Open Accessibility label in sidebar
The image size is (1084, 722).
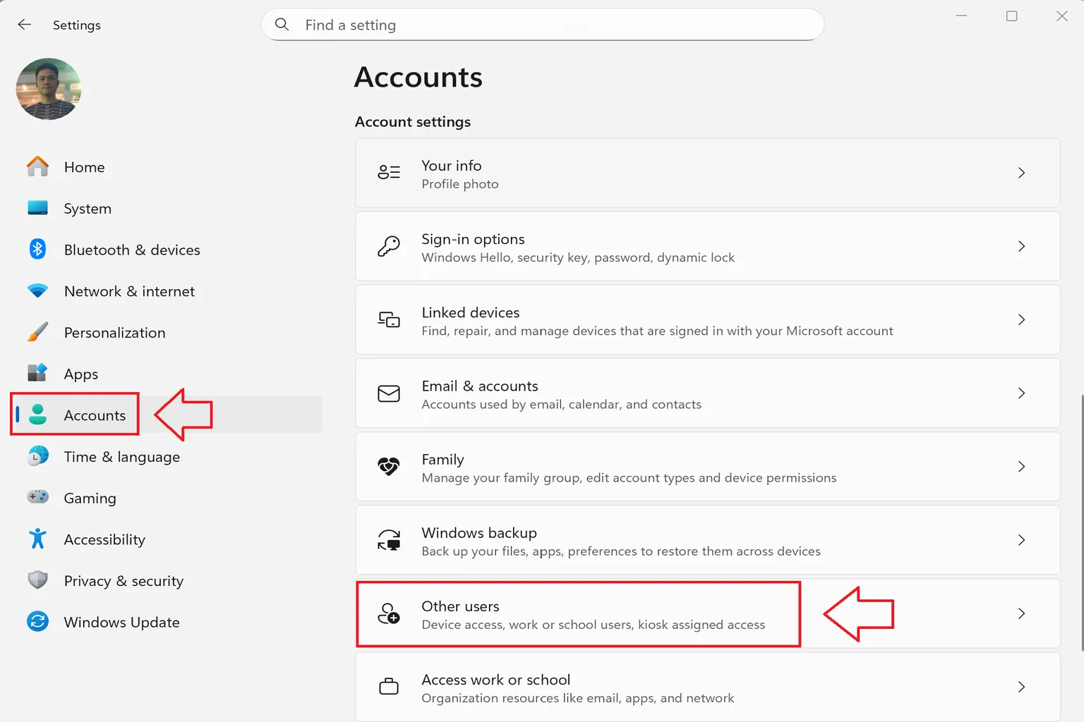click(104, 540)
